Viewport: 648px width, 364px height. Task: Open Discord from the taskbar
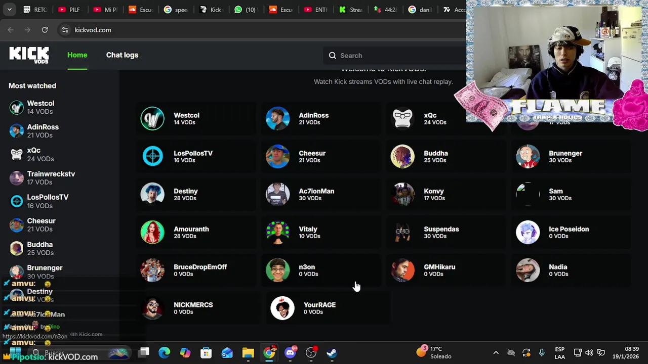tap(290, 352)
